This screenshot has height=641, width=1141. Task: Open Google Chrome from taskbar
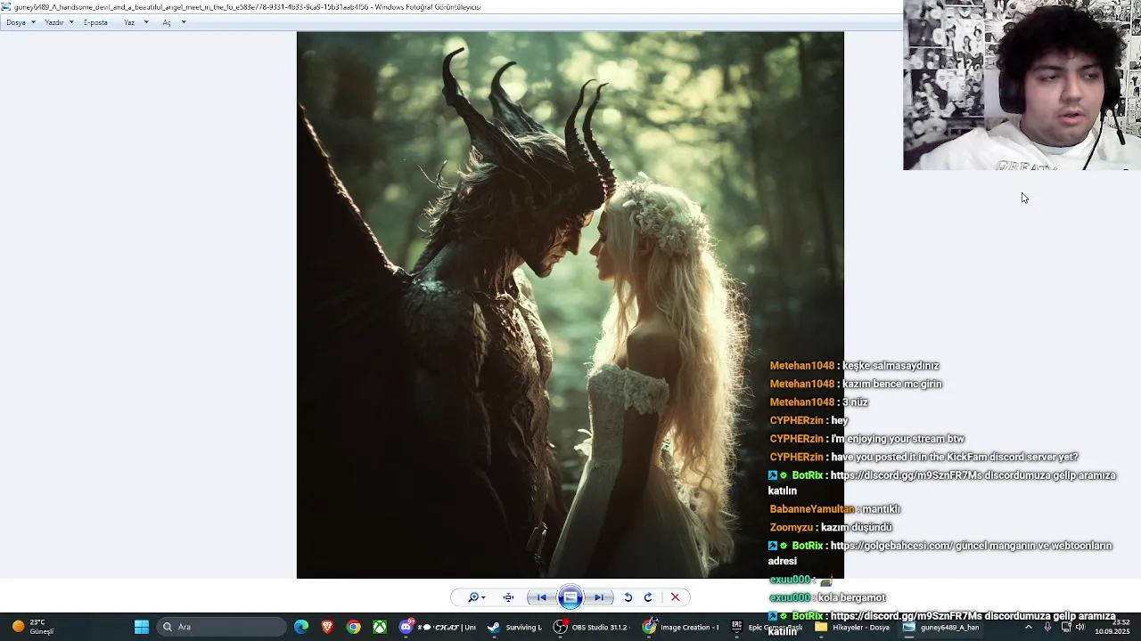pos(354,627)
